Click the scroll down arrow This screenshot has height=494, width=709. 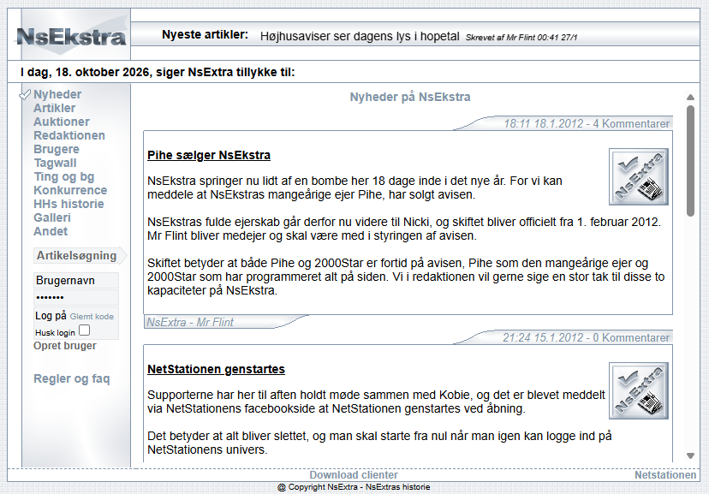(x=690, y=455)
